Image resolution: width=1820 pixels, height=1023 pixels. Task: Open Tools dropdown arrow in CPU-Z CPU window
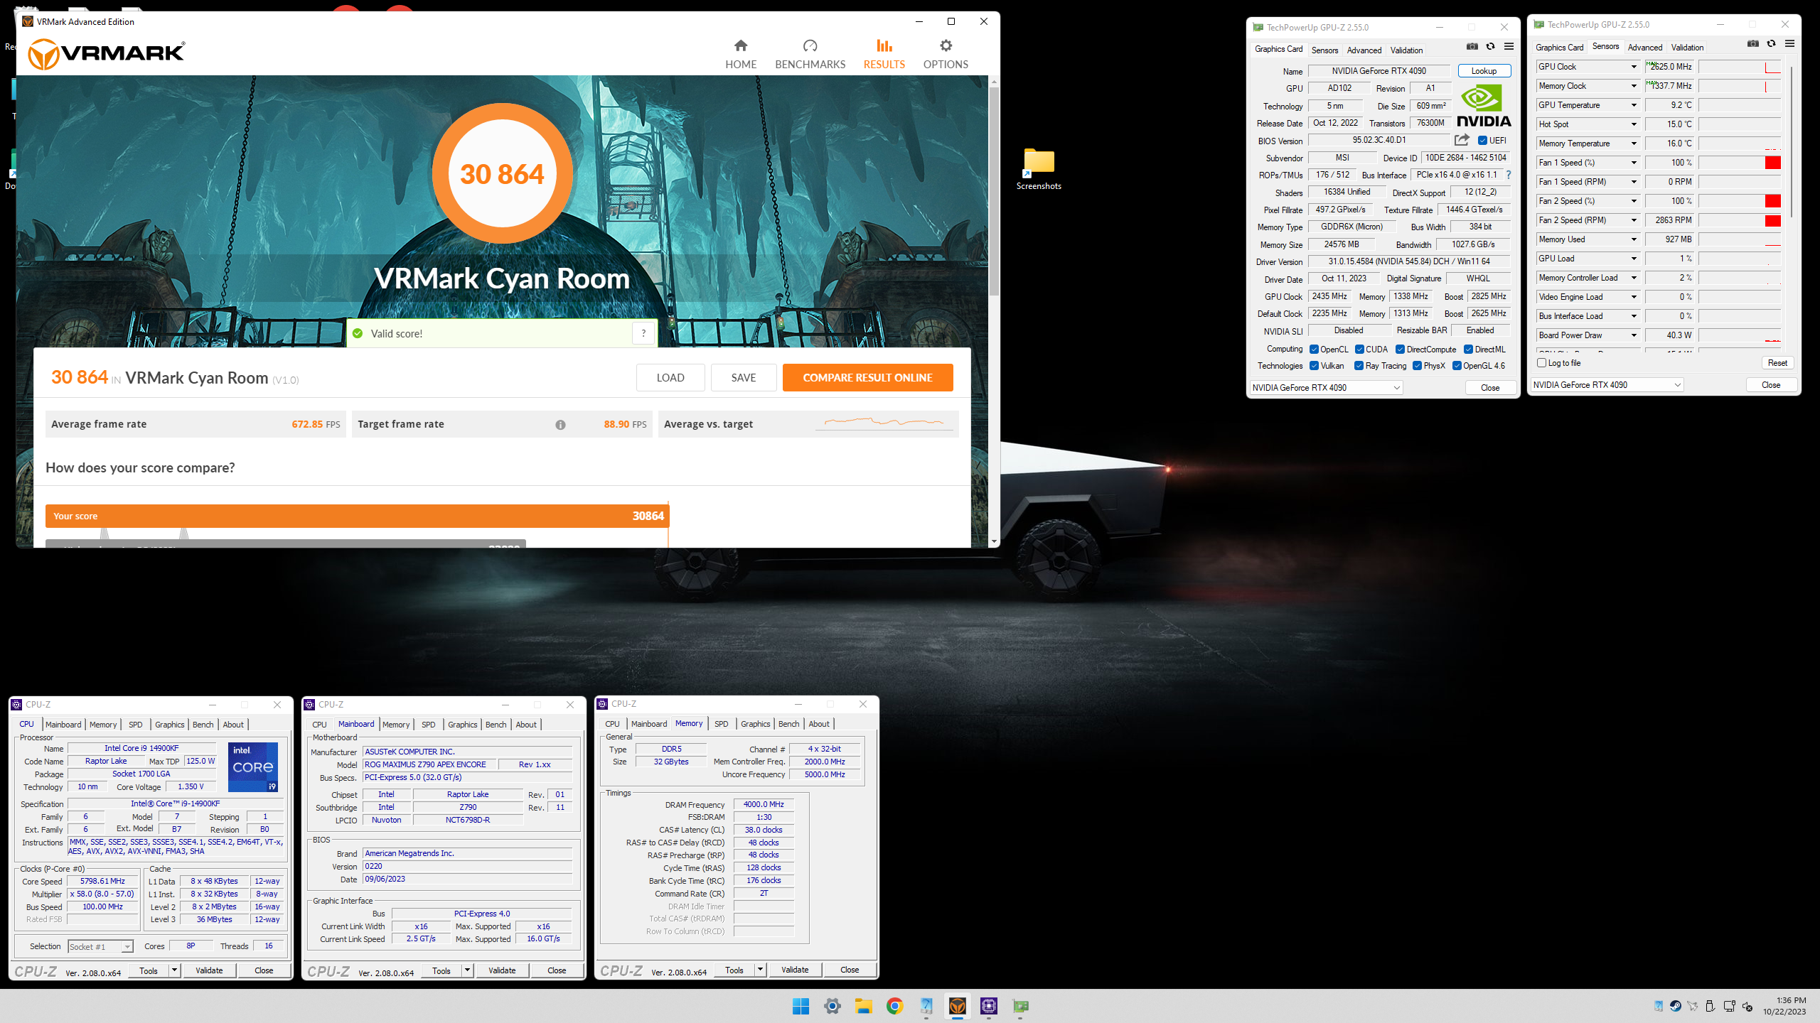tap(174, 970)
